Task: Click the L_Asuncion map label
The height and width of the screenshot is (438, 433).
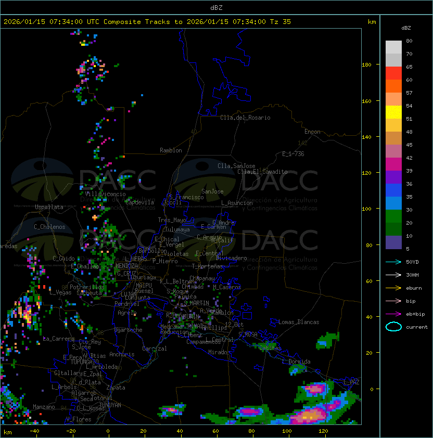Action: click(237, 203)
